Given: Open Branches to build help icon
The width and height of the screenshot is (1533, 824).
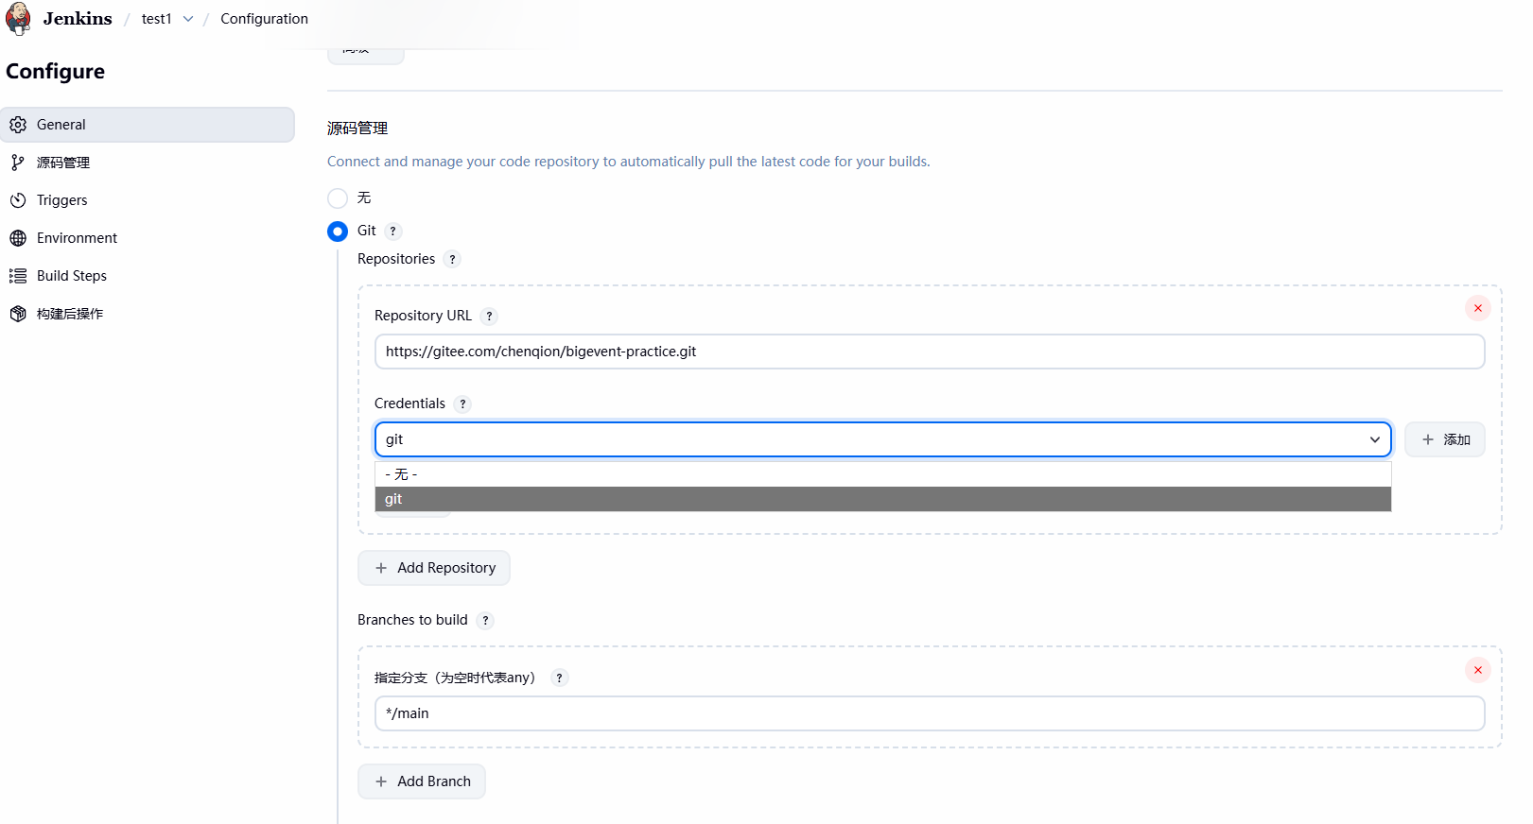Looking at the screenshot, I should [x=485, y=621].
